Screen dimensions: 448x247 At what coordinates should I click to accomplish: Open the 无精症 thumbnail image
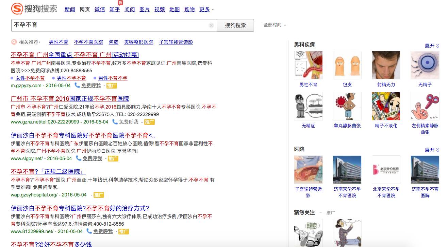[x=308, y=106]
